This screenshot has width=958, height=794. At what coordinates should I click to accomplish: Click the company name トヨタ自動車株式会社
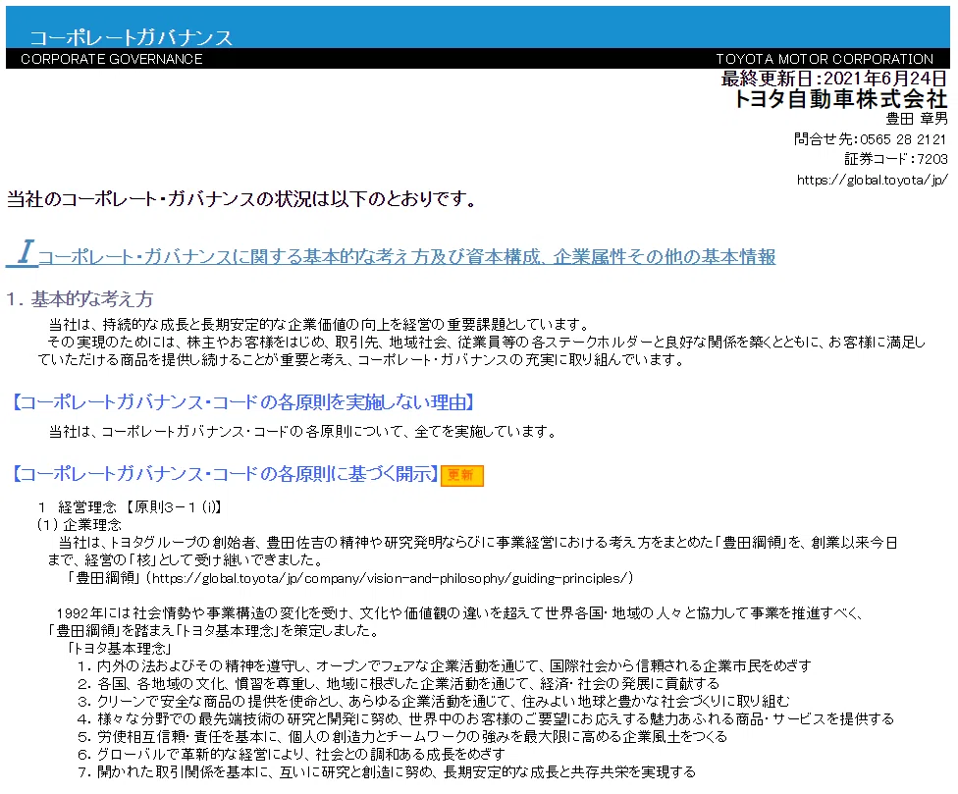click(x=840, y=99)
